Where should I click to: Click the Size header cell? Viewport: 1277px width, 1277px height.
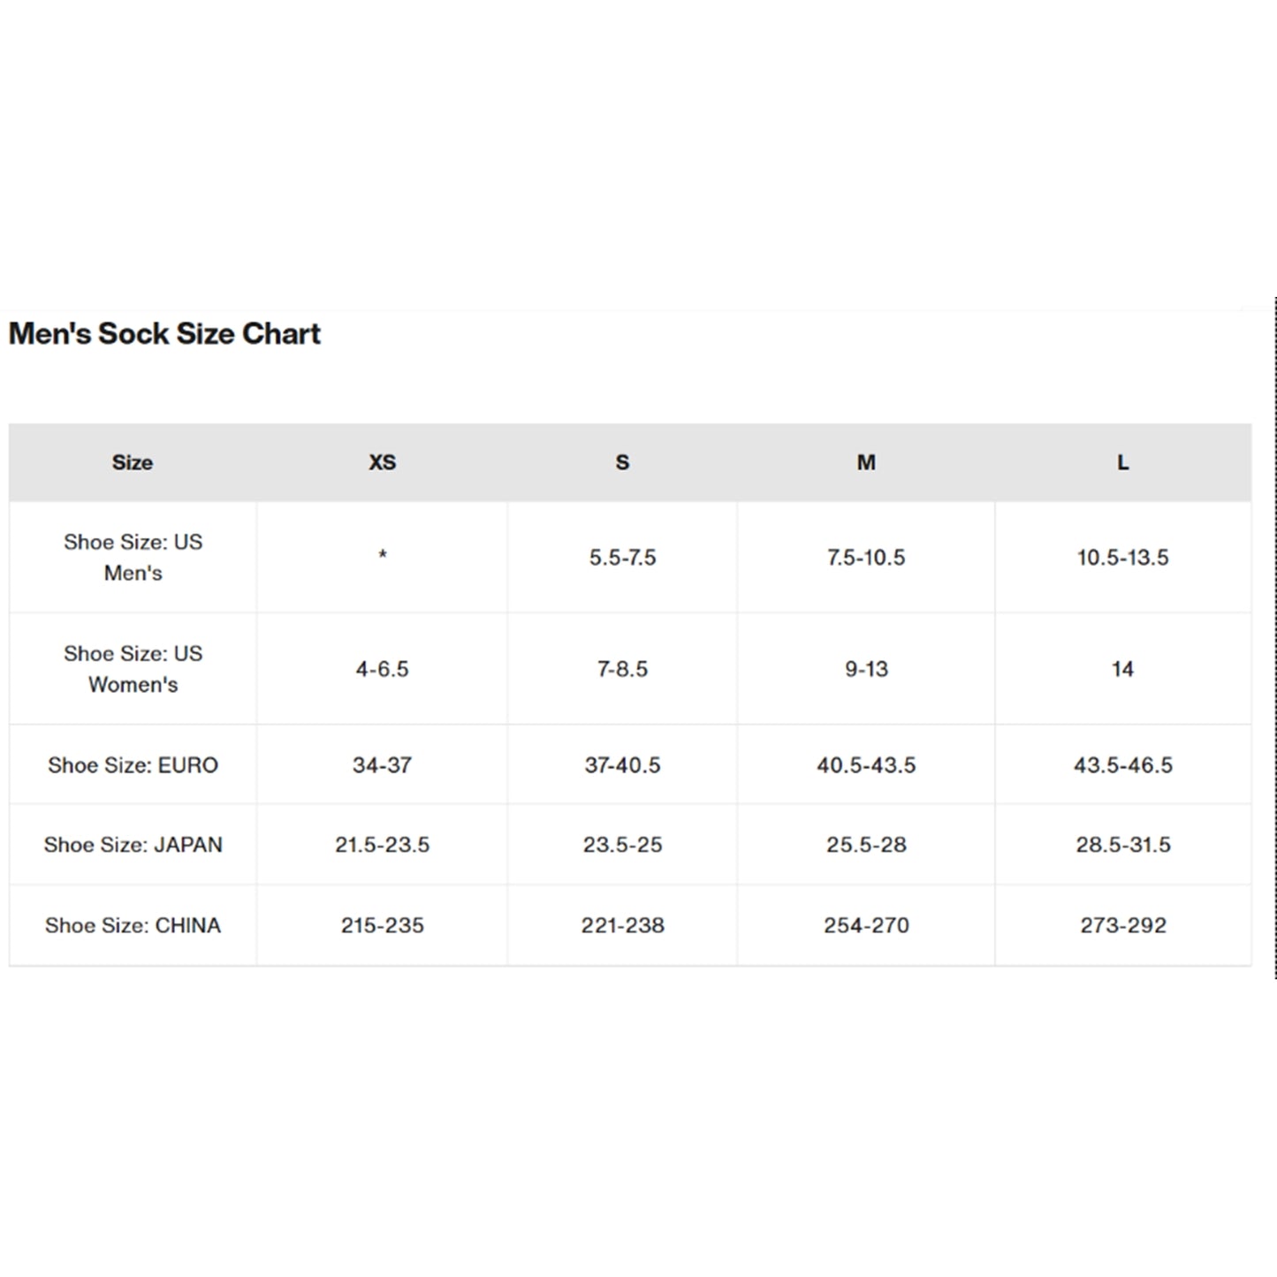(x=133, y=462)
